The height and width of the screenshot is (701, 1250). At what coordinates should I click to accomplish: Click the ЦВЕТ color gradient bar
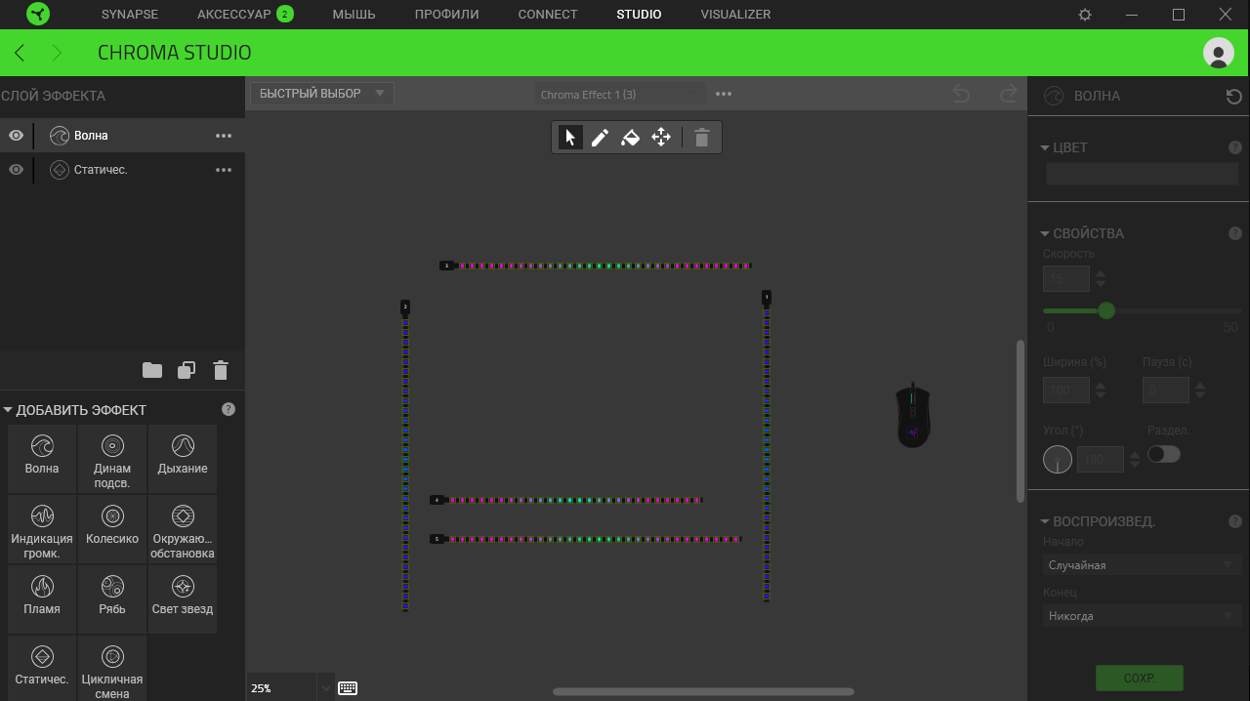[1143, 174]
